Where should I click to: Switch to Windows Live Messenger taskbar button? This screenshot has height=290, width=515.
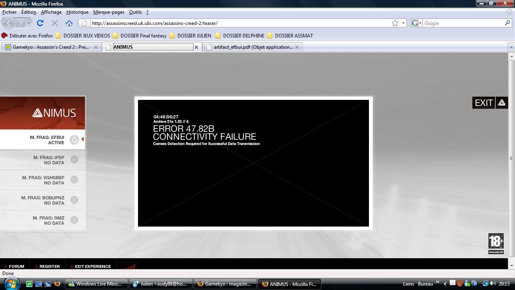(x=97, y=284)
